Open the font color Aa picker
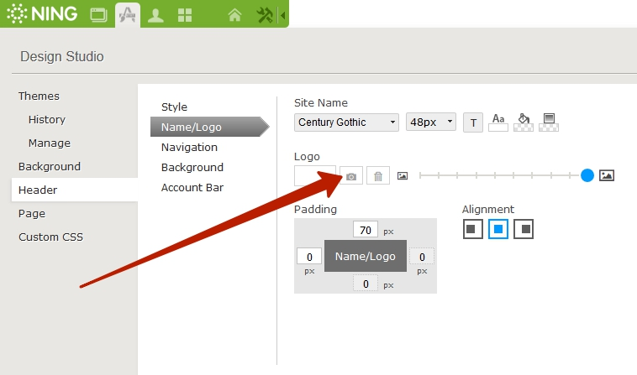Viewport: 637px width, 375px height. [498, 122]
